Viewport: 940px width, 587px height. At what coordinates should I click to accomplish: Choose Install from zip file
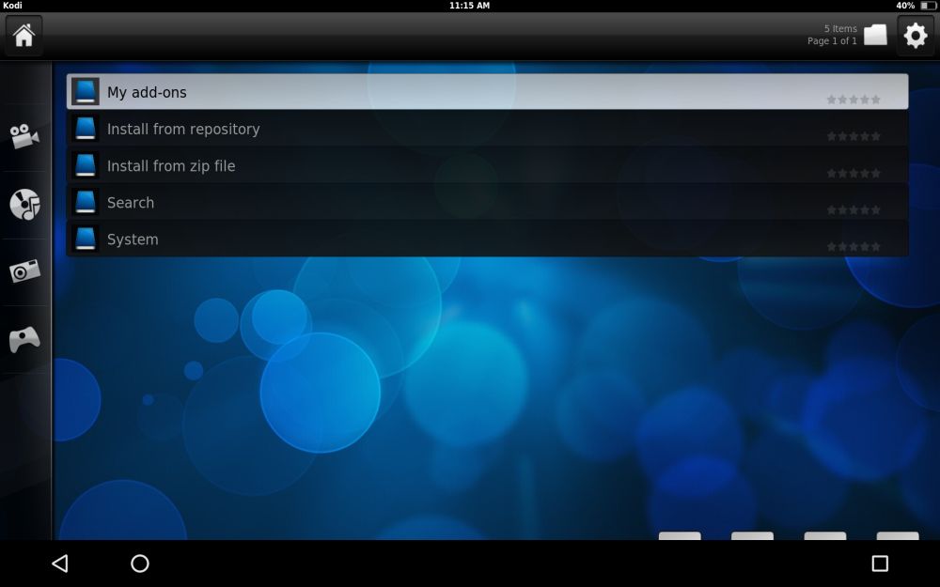tap(487, 165)
